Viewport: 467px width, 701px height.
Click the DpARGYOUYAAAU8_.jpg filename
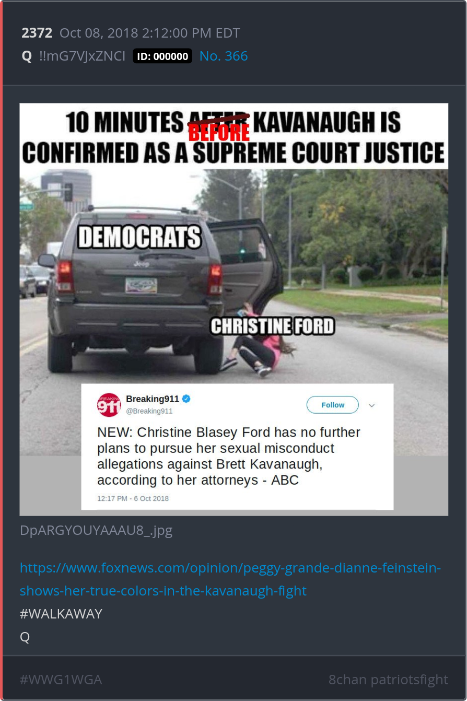96,531
